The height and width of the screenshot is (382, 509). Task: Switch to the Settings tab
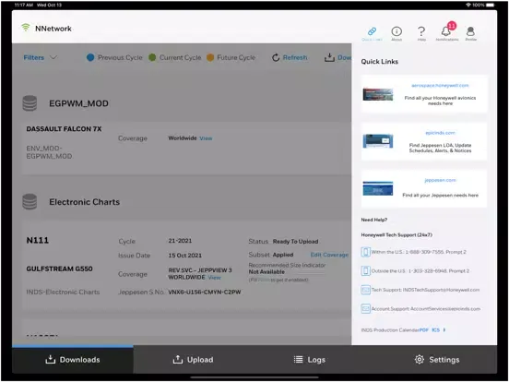(437, 360)
